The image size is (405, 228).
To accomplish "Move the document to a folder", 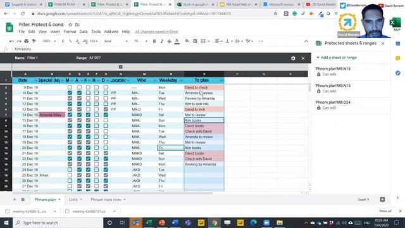I will (77, 25).
